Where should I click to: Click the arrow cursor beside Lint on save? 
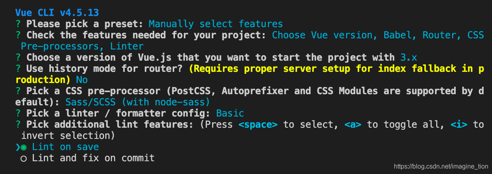click(18, 147)
